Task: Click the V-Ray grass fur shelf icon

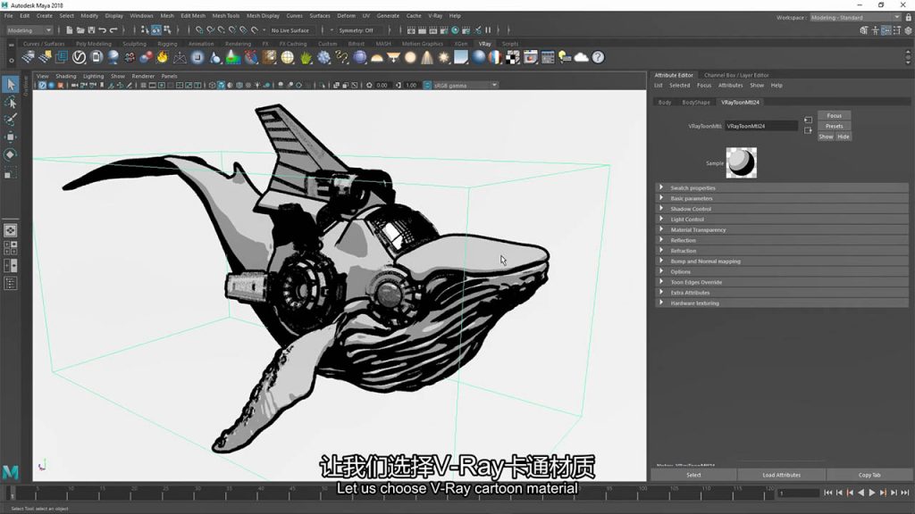Action: (x=306, y=57)
